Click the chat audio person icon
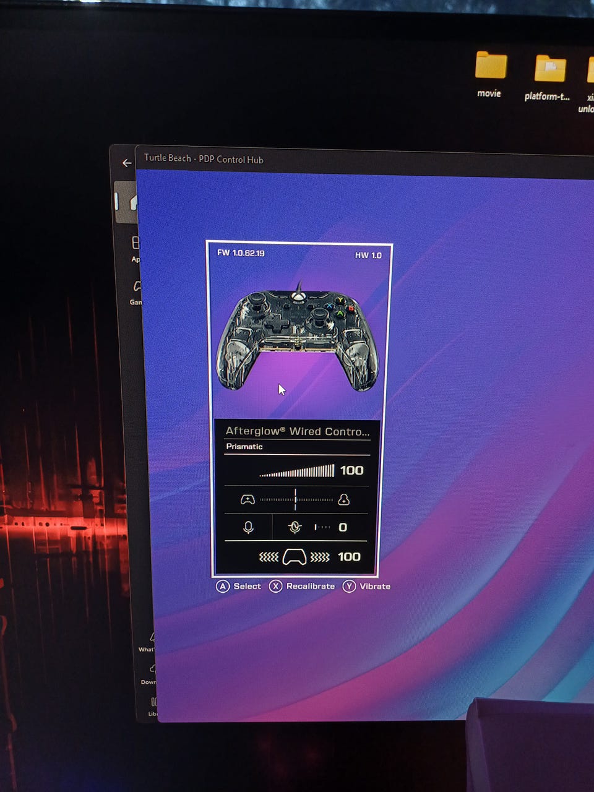The image size is (594, 792). click(x=344, y=499)
